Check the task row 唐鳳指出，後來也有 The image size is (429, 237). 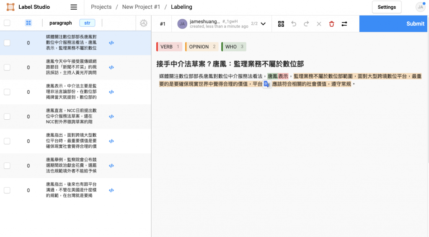coord(7,191)
